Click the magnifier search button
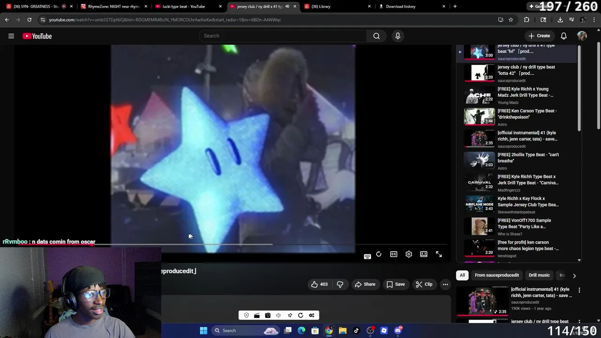Image resolution: width=601 pixels, height=338 pixels. pyautogui.click(x=377, y=36)
